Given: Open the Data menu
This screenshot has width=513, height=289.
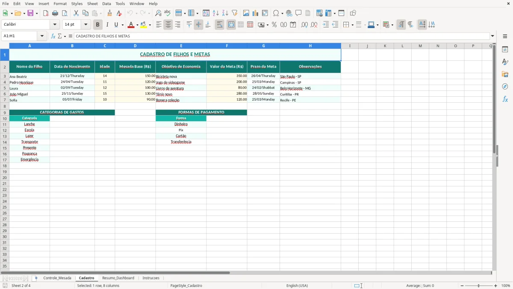Looking at the screenshot, I should [x=106, y=3].
